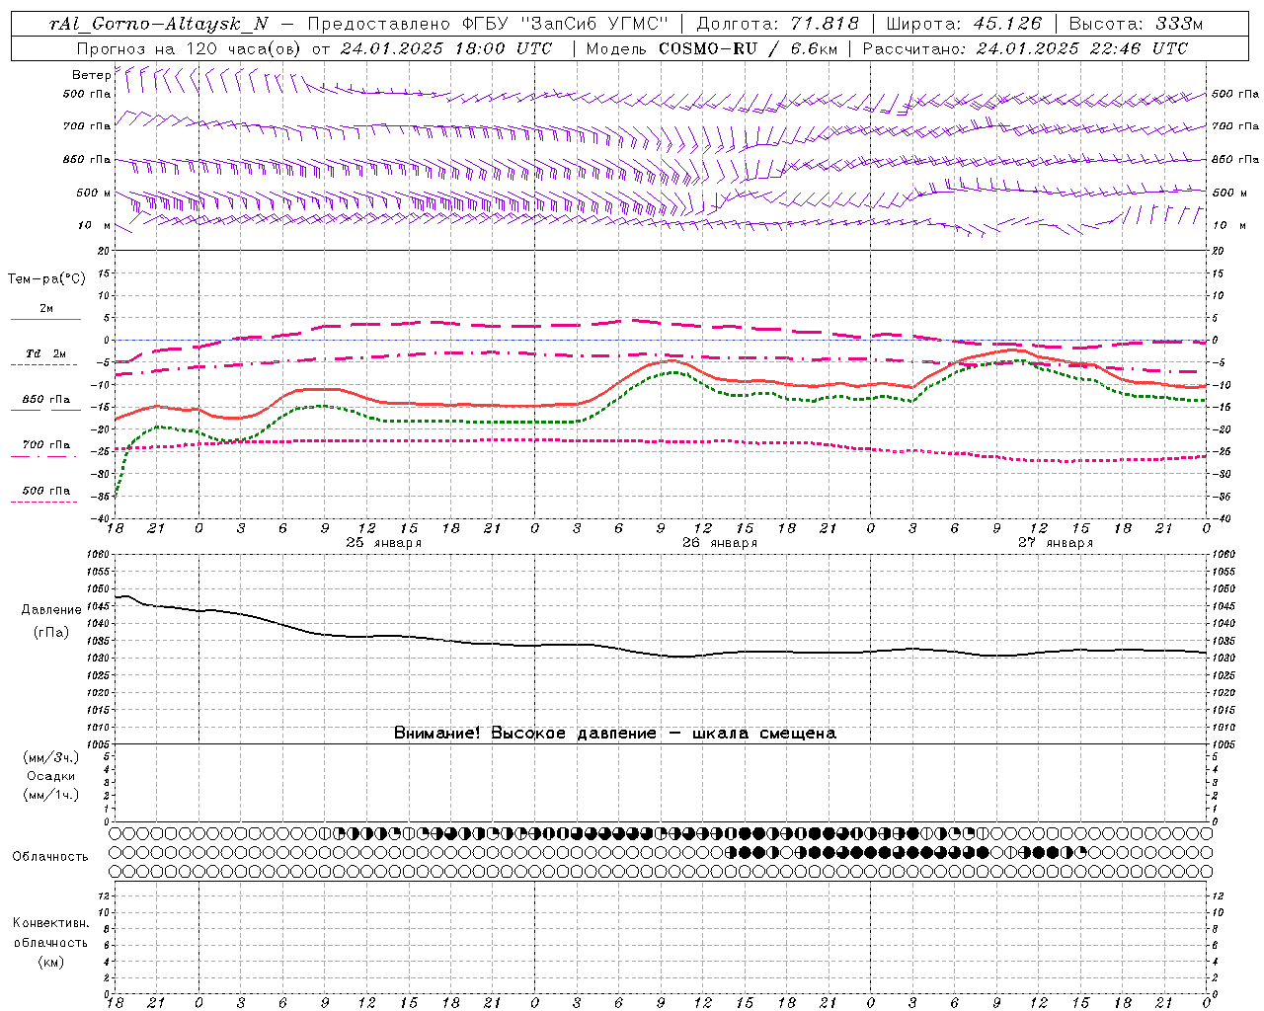Click the Td 2м legend label
The height and width of the screenshot is (1011, 1264).
click(46, 353)
